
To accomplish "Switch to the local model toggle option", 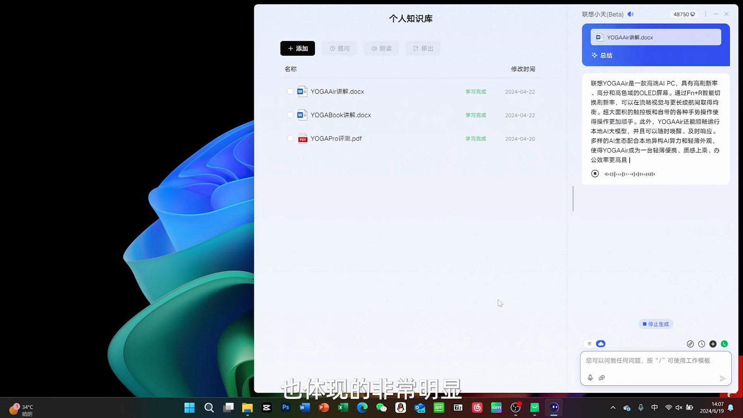I will [x=589, y=344].
